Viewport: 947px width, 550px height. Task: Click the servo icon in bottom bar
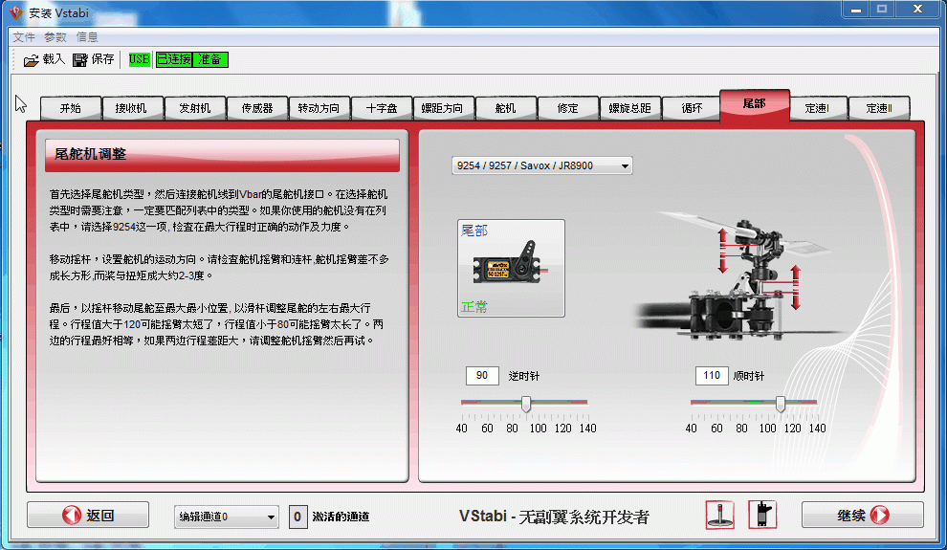(x=762, y=515)
